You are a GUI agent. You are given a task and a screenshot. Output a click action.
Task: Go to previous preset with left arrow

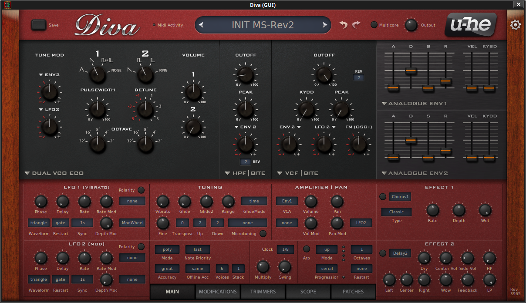pos(201,25)
